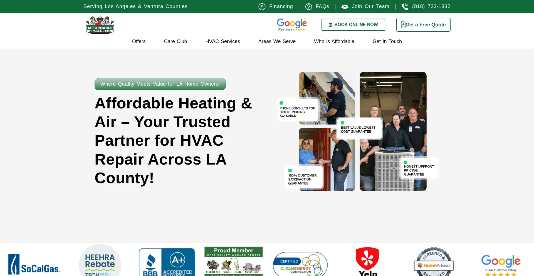Click the people icon beside Join Our Team
534x276 pixels.
click(345, 7)
